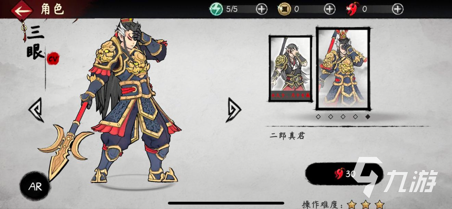The height and width of the screenshot is (209, 452).
Task: Select first skin page dot
Action: pos(318,117)
